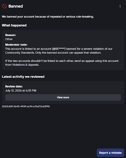Click the red banned circle icon

click(4, 6)
